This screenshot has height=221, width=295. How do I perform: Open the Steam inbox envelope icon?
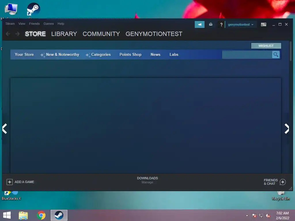pyautogui.click(x=211, y=24)
